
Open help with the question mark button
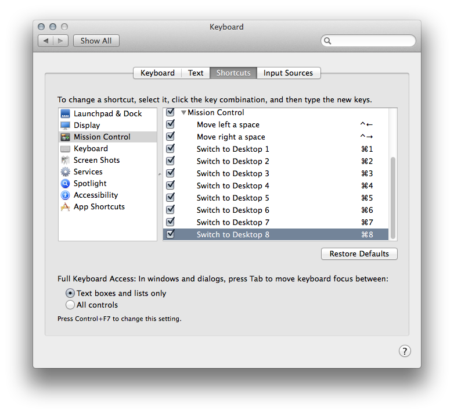[x=405, y=351]
